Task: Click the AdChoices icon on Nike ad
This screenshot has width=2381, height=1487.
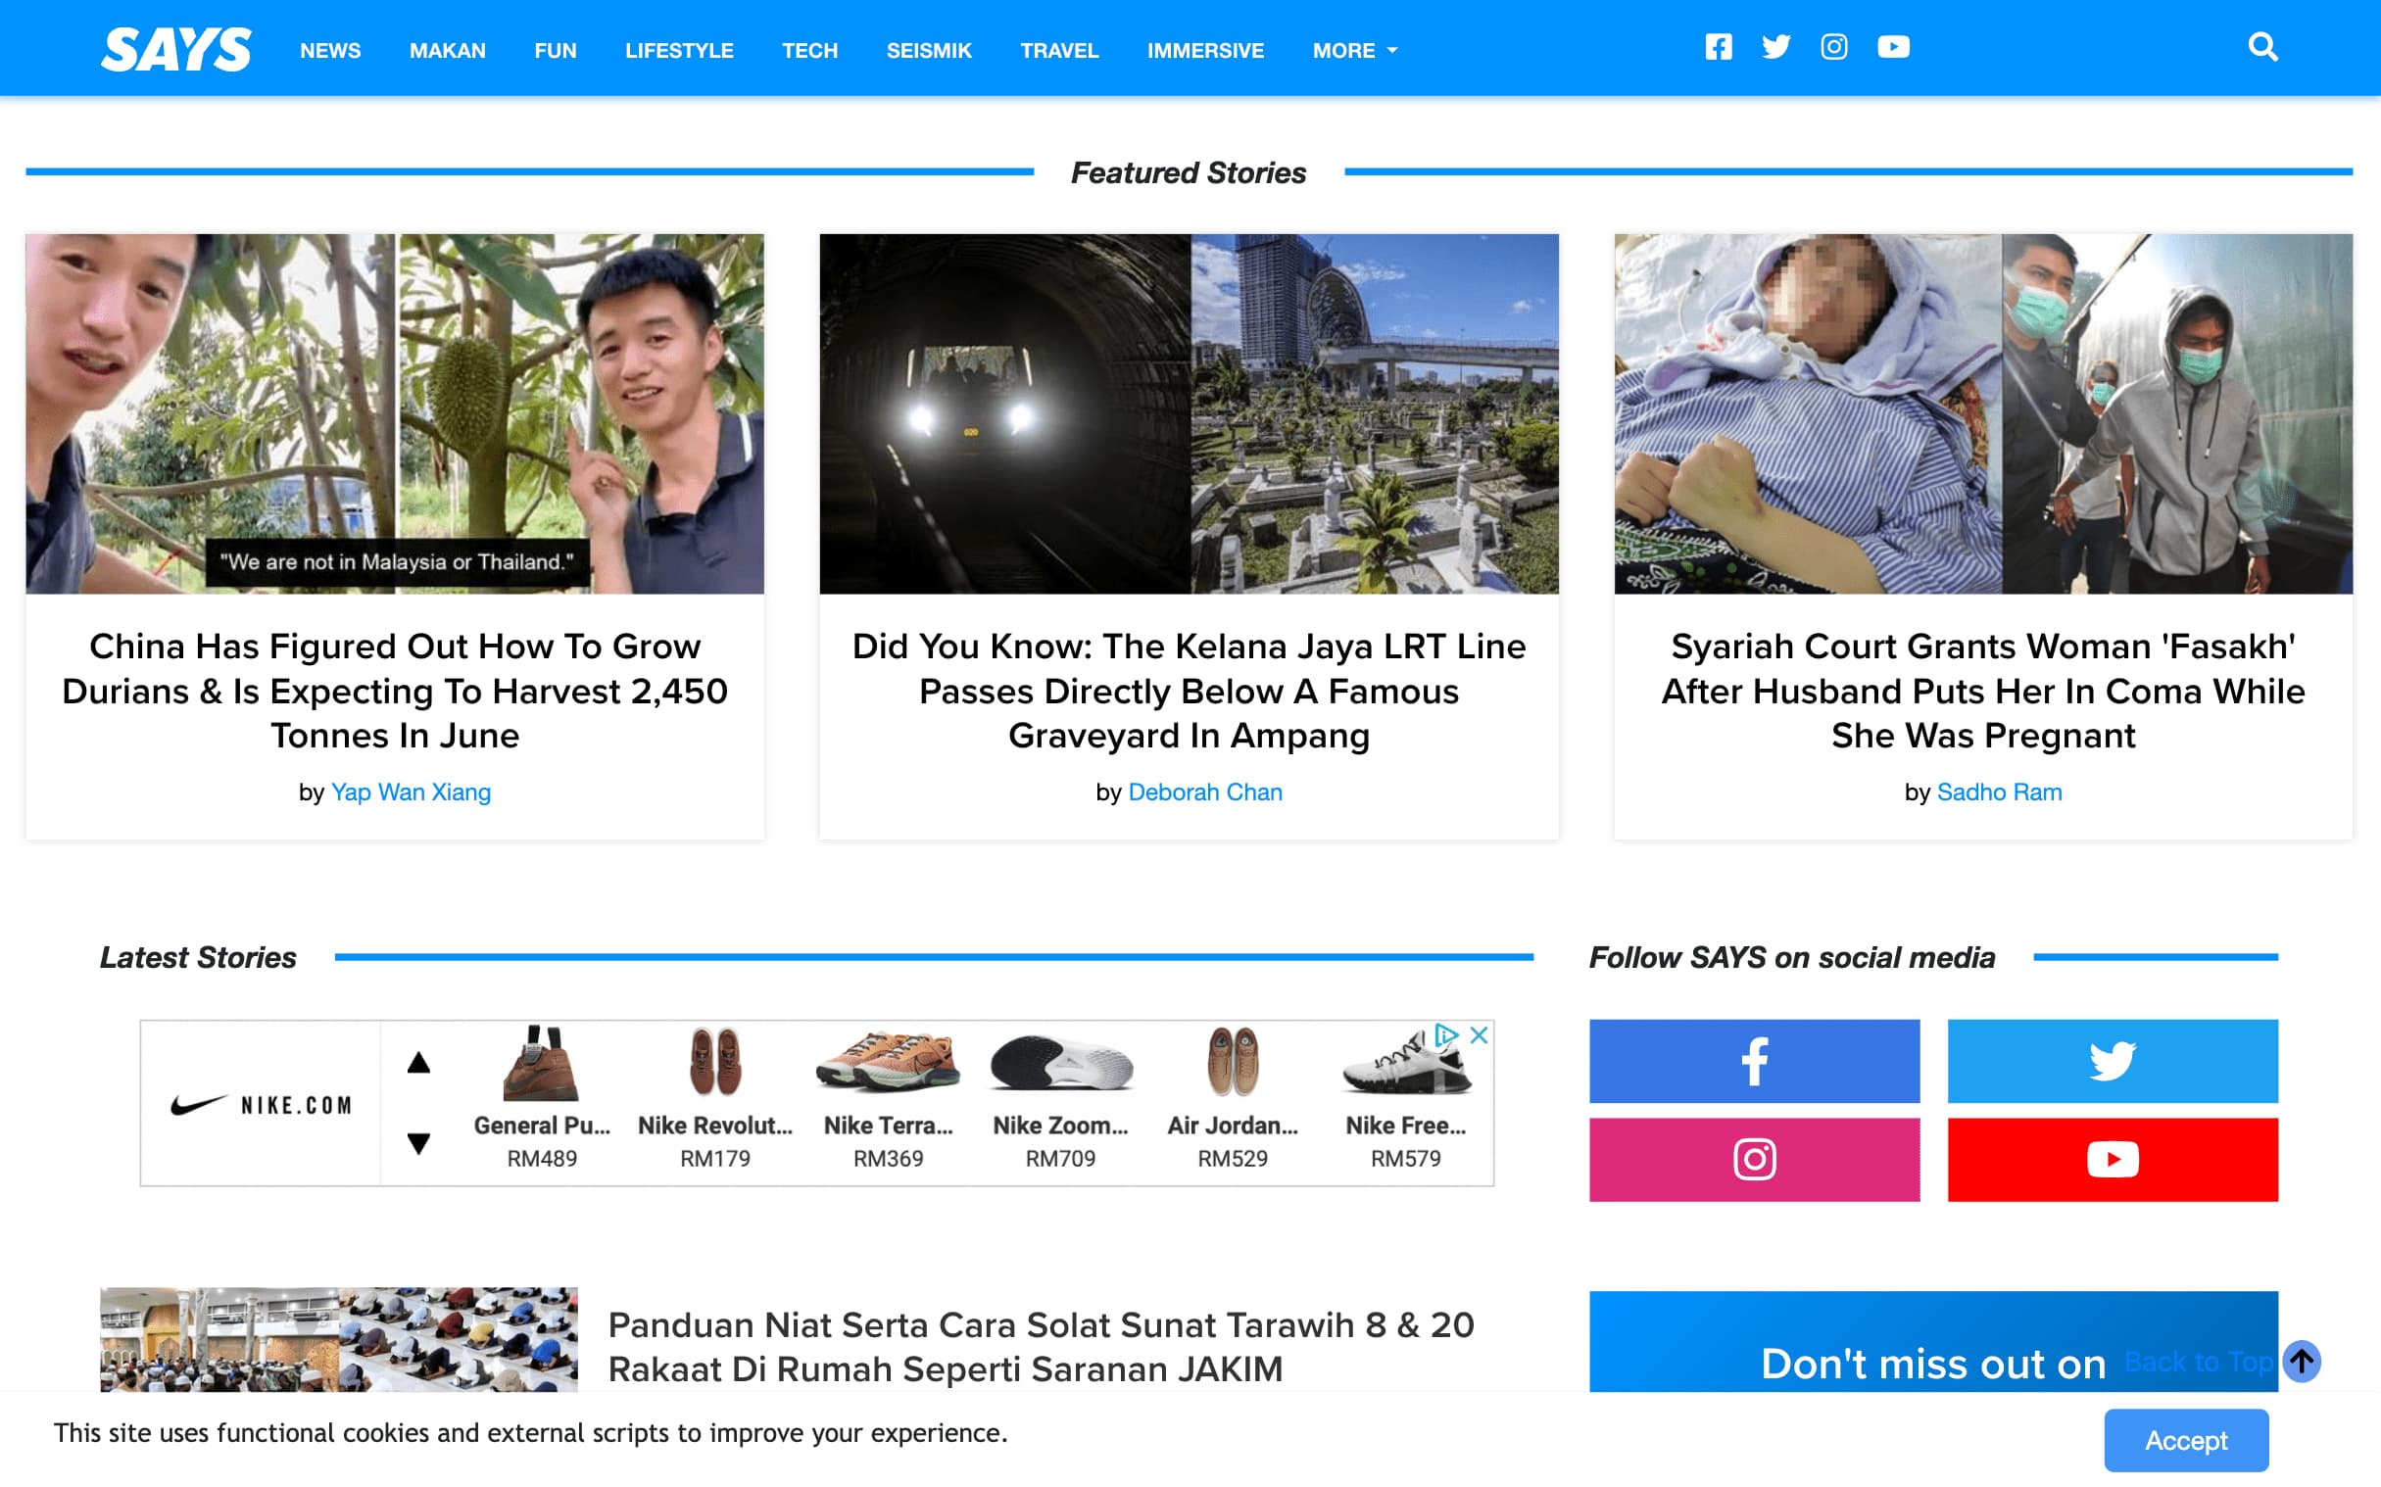Action: [x=1445, y=1034]
